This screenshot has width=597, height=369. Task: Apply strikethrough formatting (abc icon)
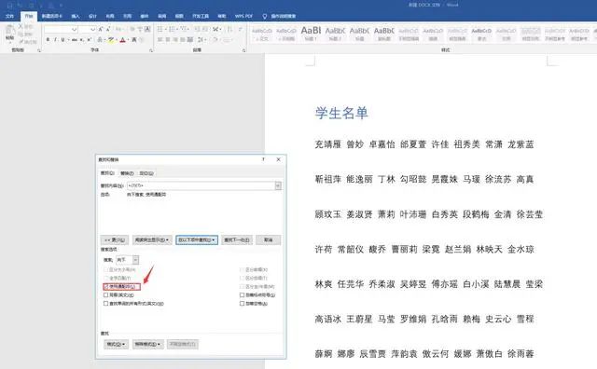(75, 39)
